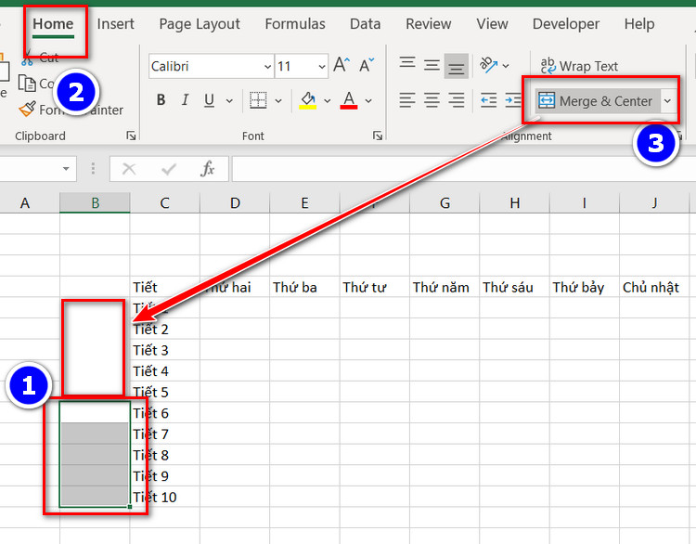Select column G header
This screenshot has height=544, width=696.
point(445,203)
